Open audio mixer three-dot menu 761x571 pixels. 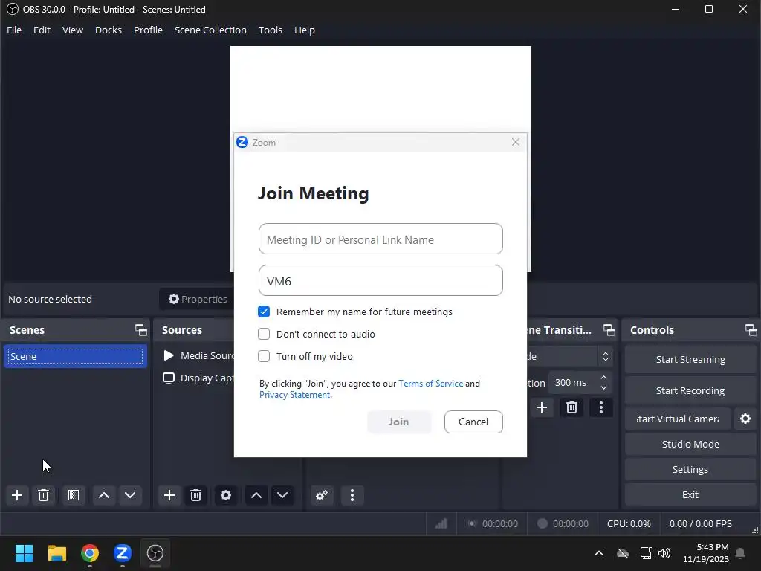point(352,495)
